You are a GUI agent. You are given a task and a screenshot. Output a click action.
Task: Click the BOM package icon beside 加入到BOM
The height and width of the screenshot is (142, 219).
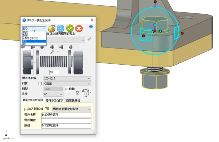tap(47, 108)
